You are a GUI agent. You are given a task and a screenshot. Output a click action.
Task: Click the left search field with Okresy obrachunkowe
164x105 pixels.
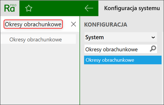33,24
